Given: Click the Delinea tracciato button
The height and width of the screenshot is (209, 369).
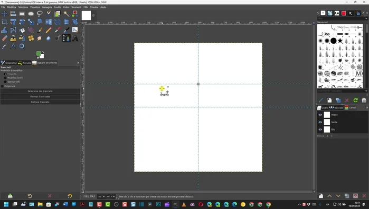Looking at the screenshot, I should click(40, 102).
